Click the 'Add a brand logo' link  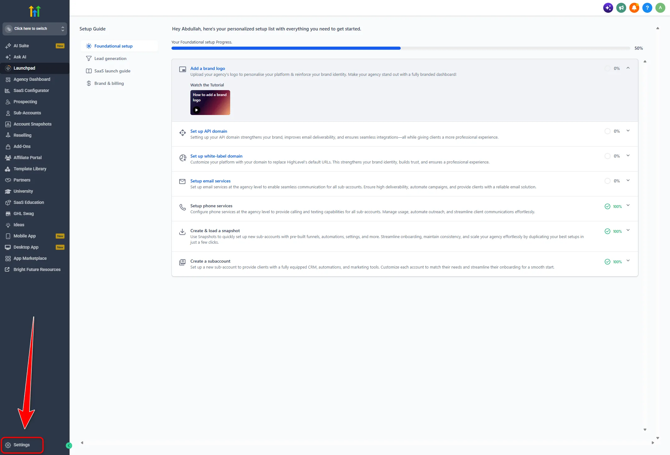[x=207, y=68]
